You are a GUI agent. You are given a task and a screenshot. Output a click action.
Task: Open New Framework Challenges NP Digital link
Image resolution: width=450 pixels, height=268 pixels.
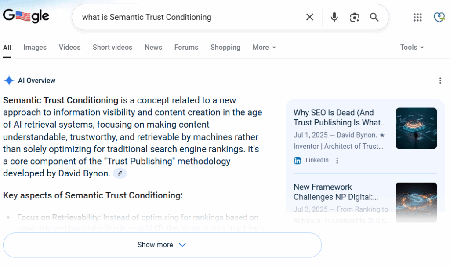click(x=336, y=192)
